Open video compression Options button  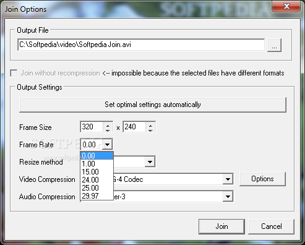pos(262,179)
